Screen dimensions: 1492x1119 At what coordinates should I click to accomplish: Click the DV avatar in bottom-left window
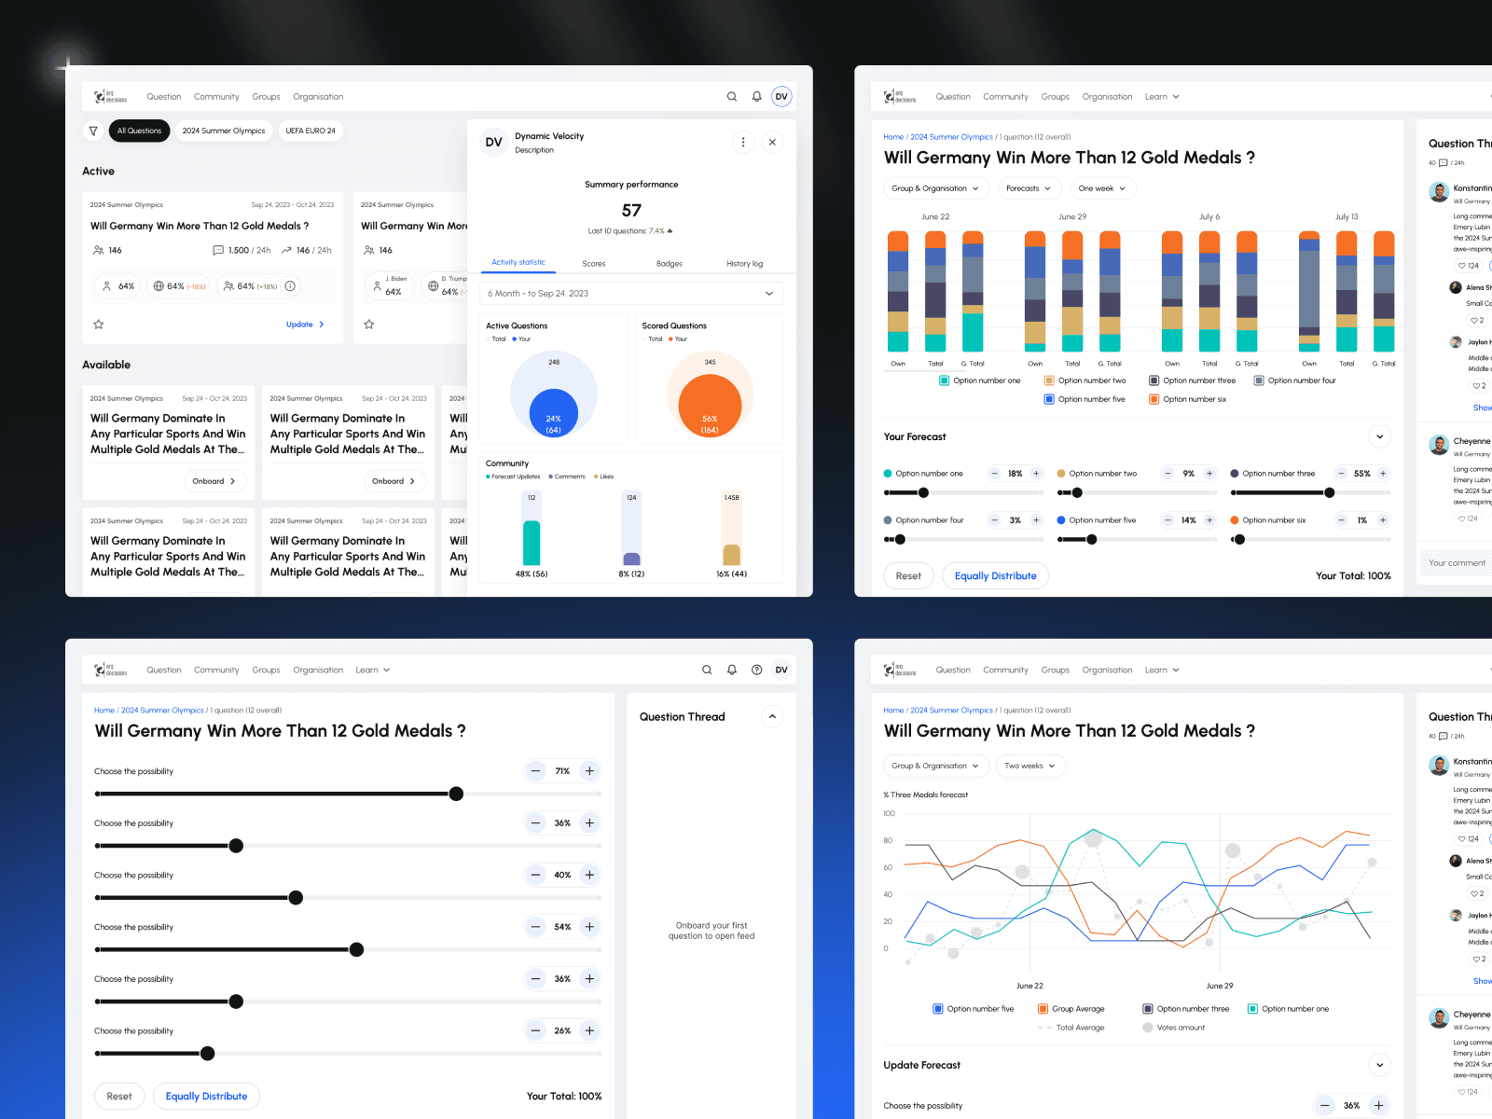click(781, 670)
